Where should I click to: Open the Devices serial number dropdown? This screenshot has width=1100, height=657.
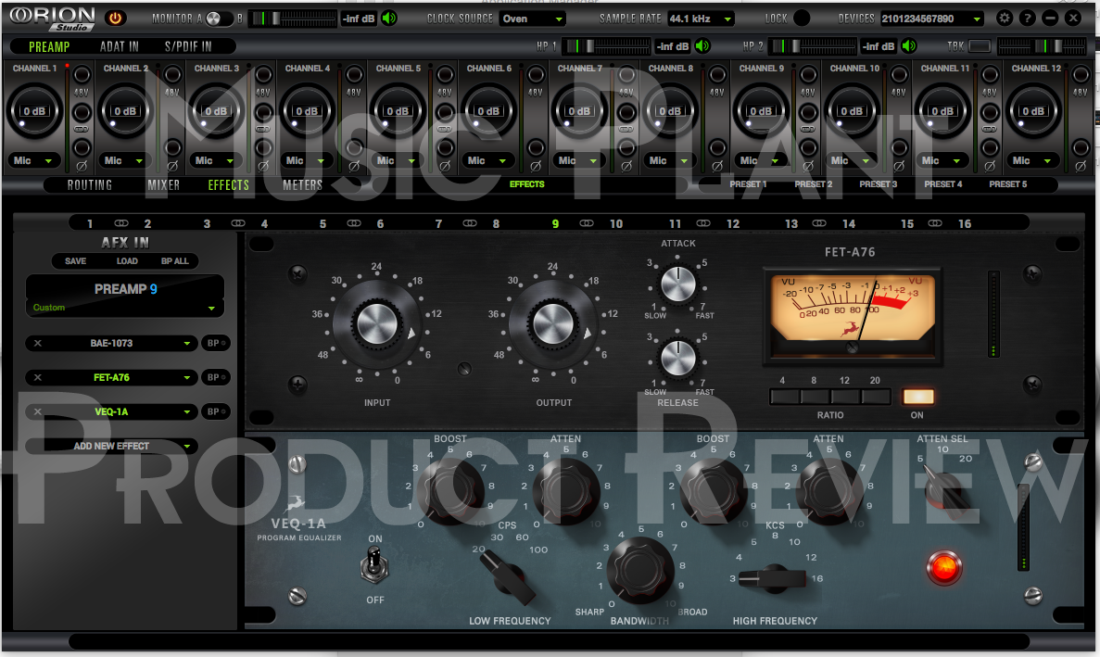point(931,19)
